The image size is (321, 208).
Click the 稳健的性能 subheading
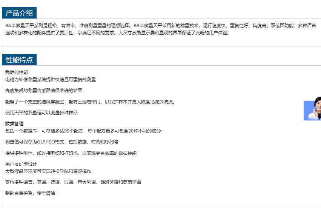pos(17,72)
